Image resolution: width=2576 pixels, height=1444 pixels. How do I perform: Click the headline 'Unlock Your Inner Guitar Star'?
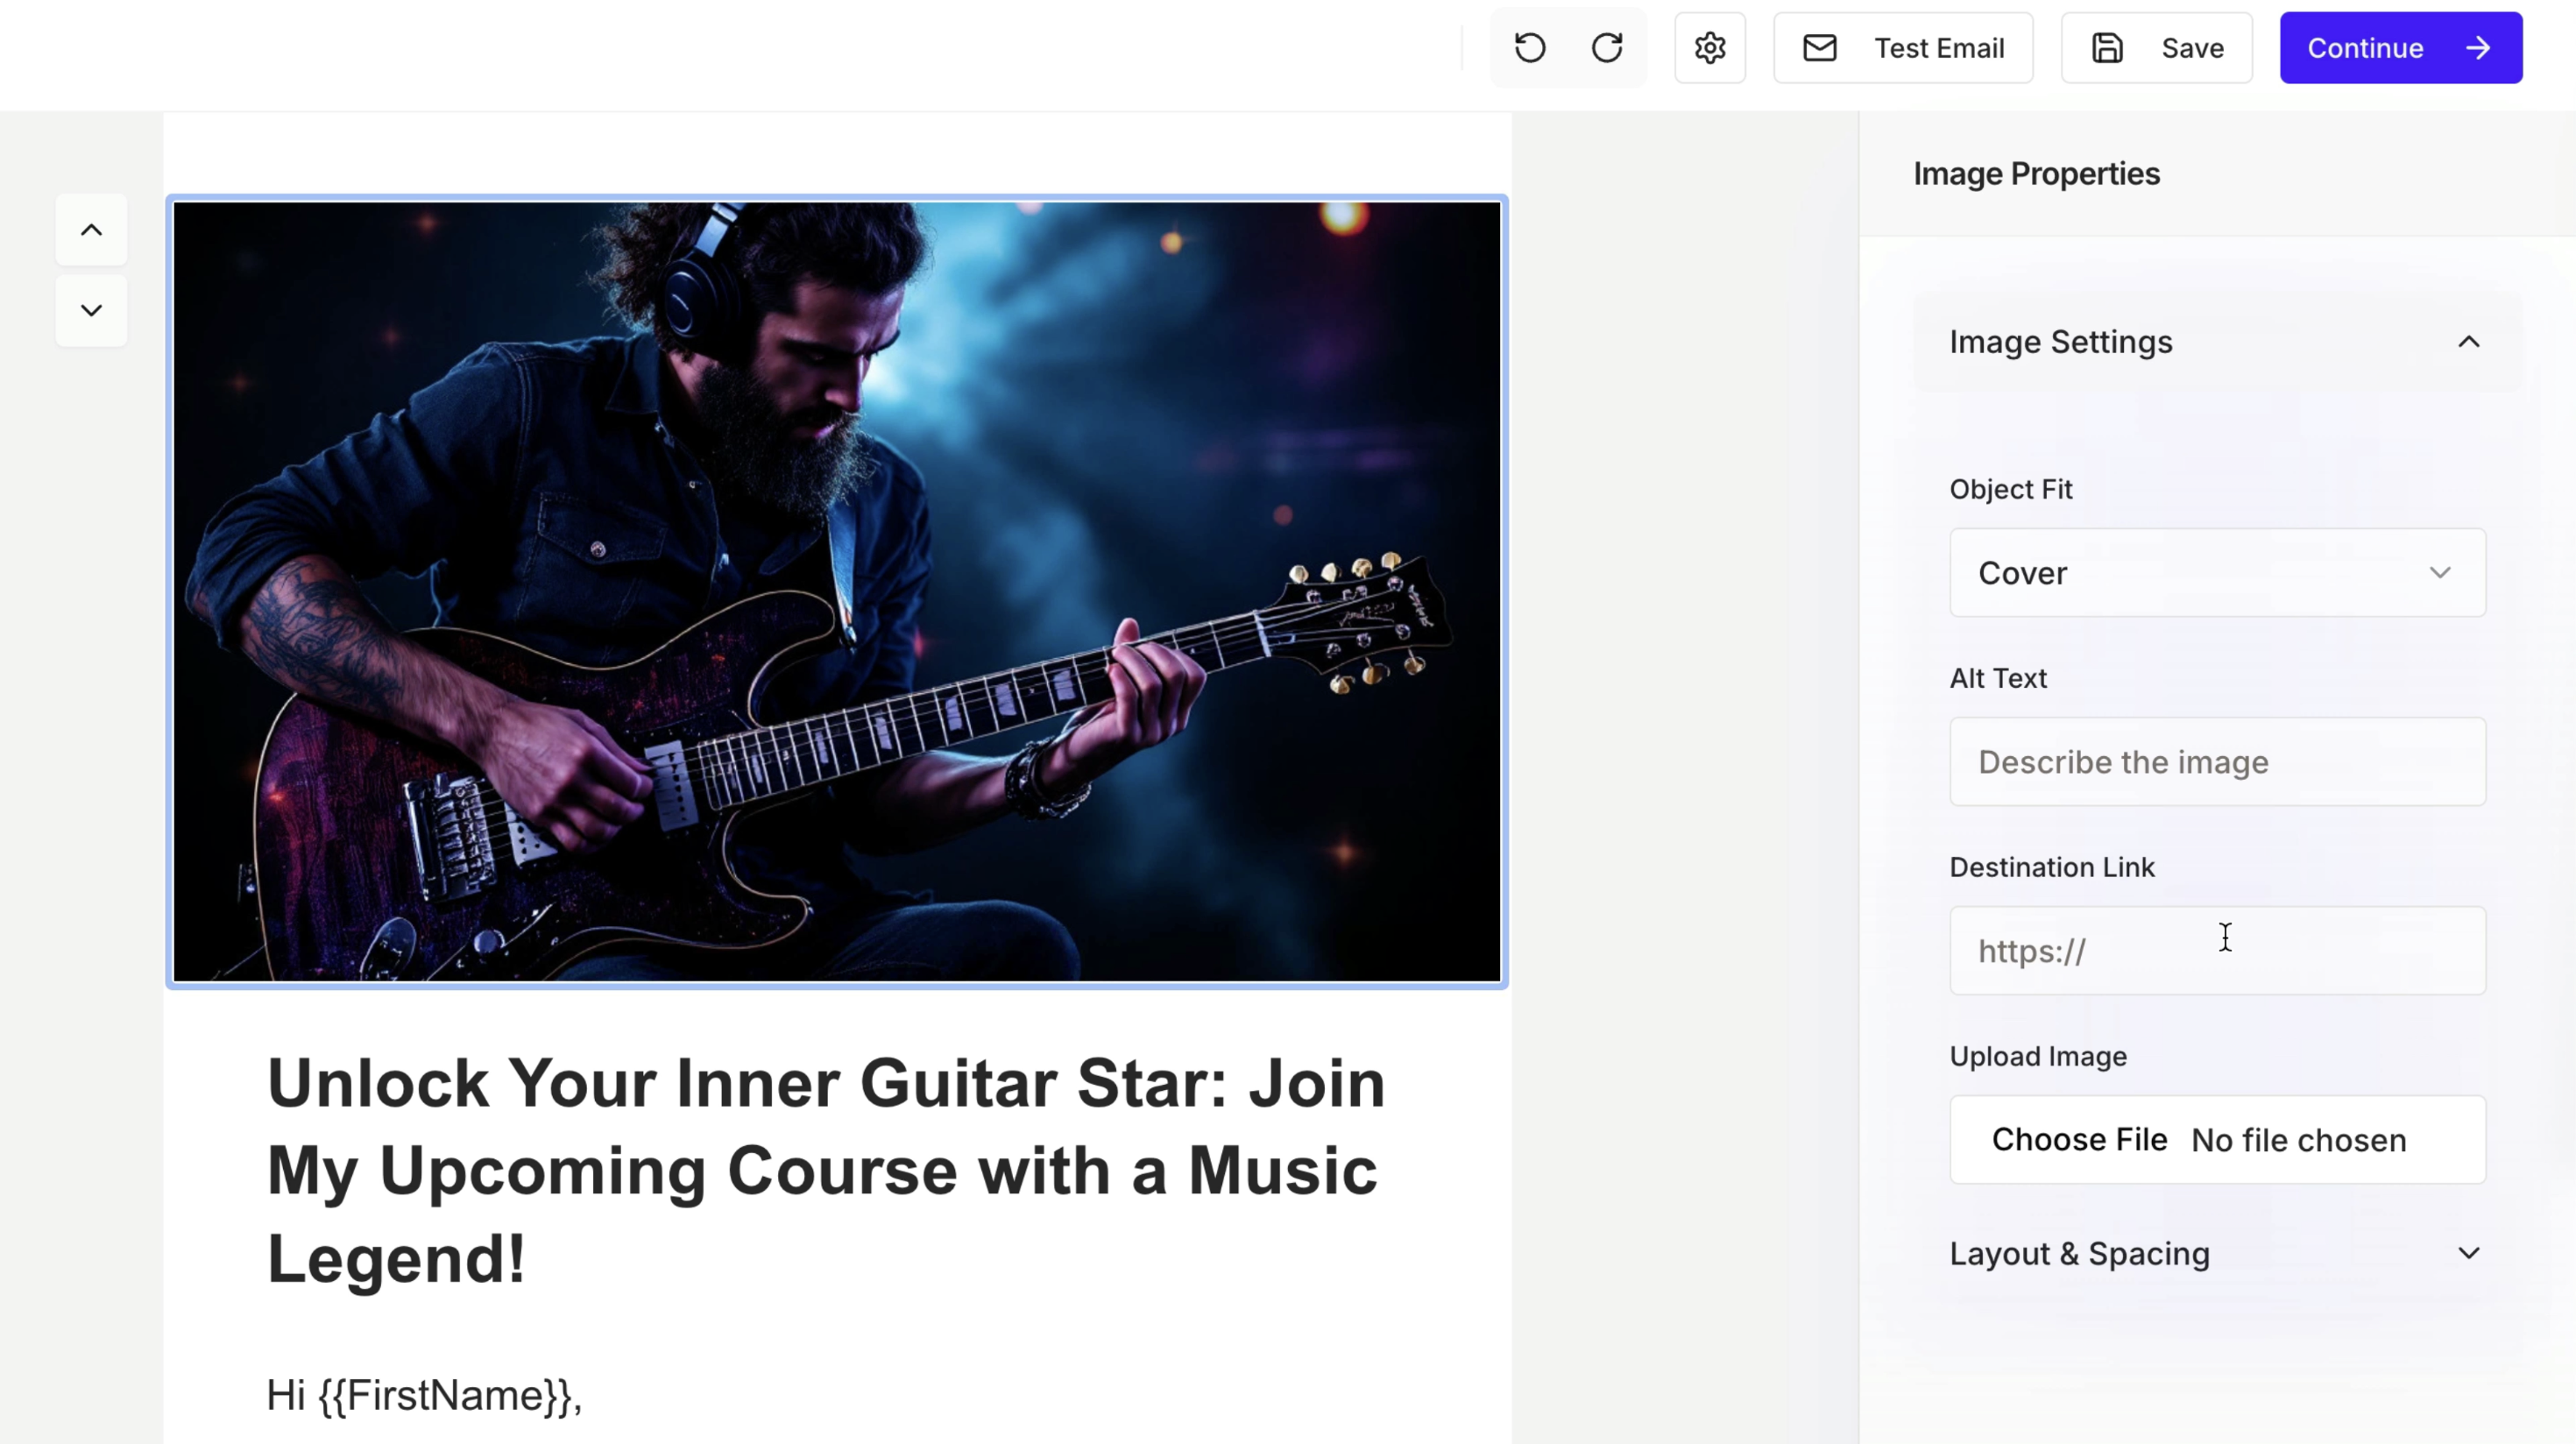(826, 1171)
